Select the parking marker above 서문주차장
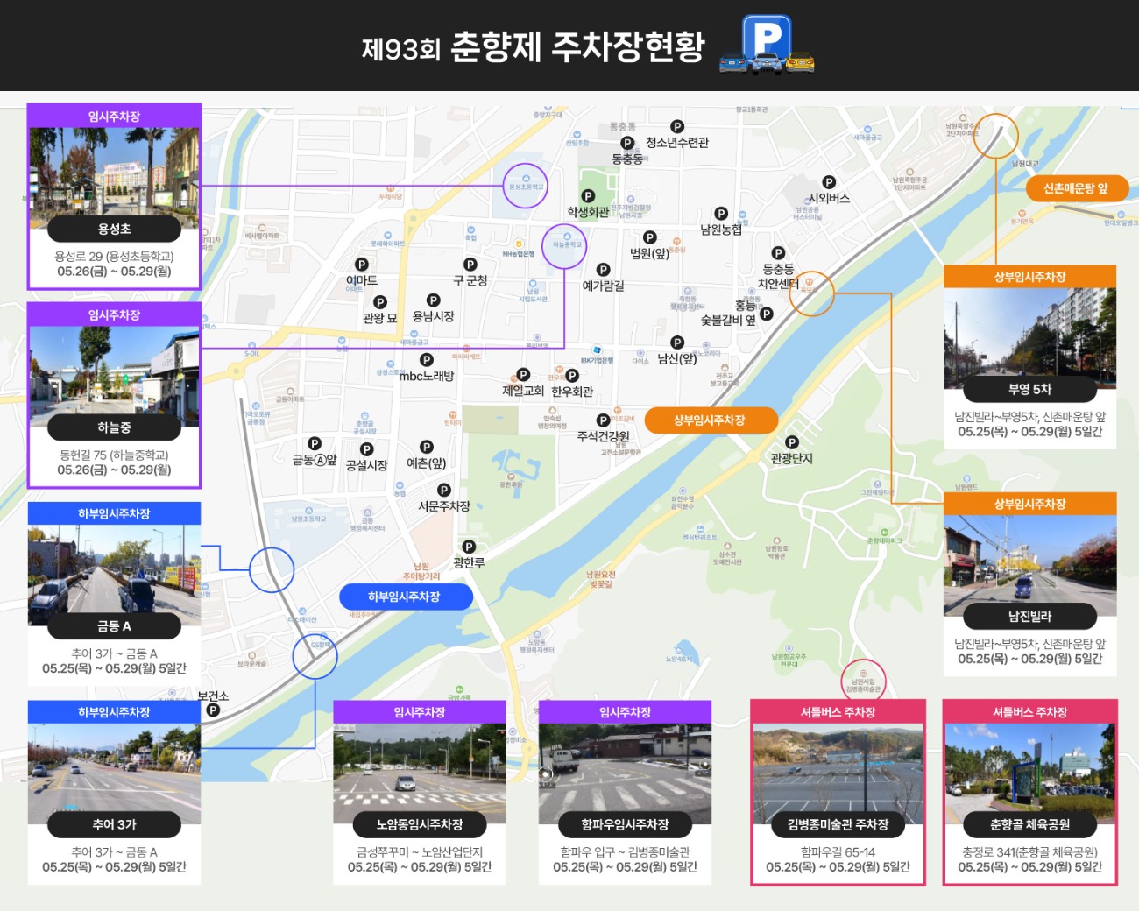The image size is (1139, 911). (444, 491)
